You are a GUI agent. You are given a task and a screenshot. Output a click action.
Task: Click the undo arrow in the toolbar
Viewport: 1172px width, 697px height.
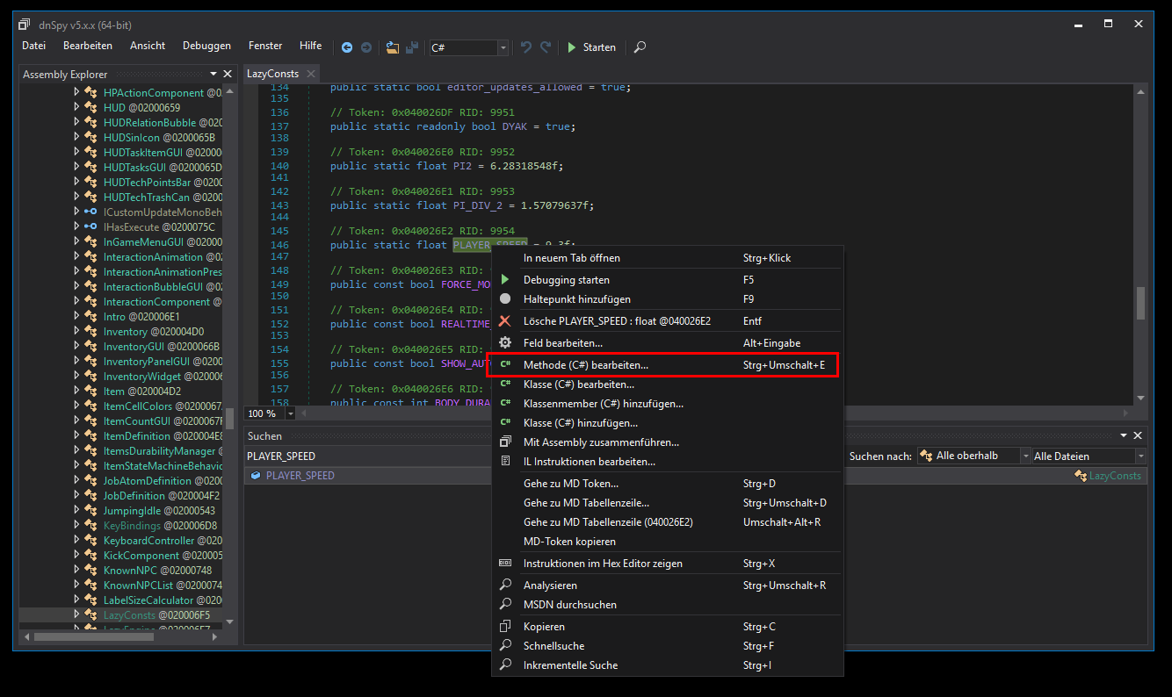526,47
